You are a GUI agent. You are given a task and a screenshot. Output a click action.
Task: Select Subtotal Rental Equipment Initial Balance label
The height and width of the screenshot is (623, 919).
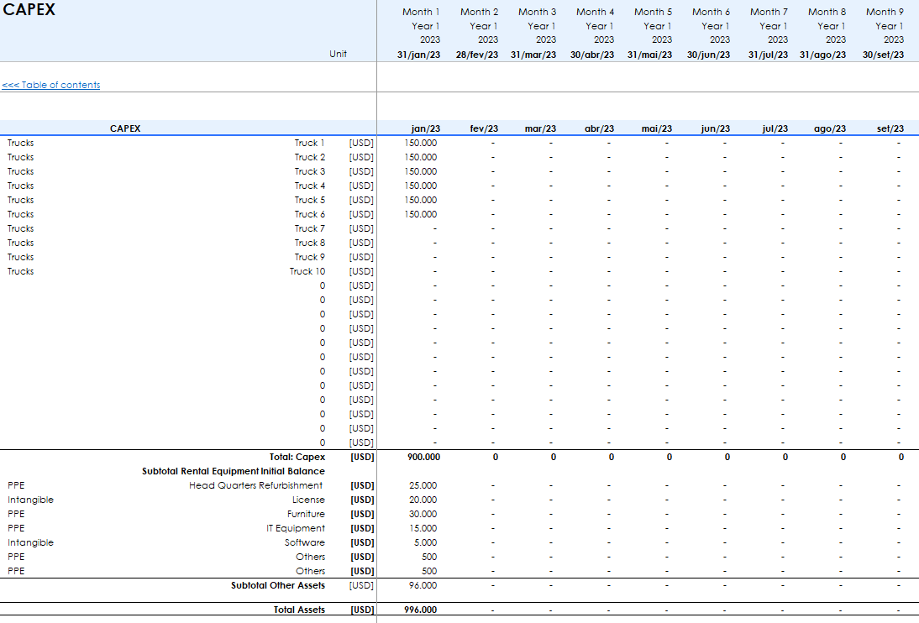(x=233, y=471)
